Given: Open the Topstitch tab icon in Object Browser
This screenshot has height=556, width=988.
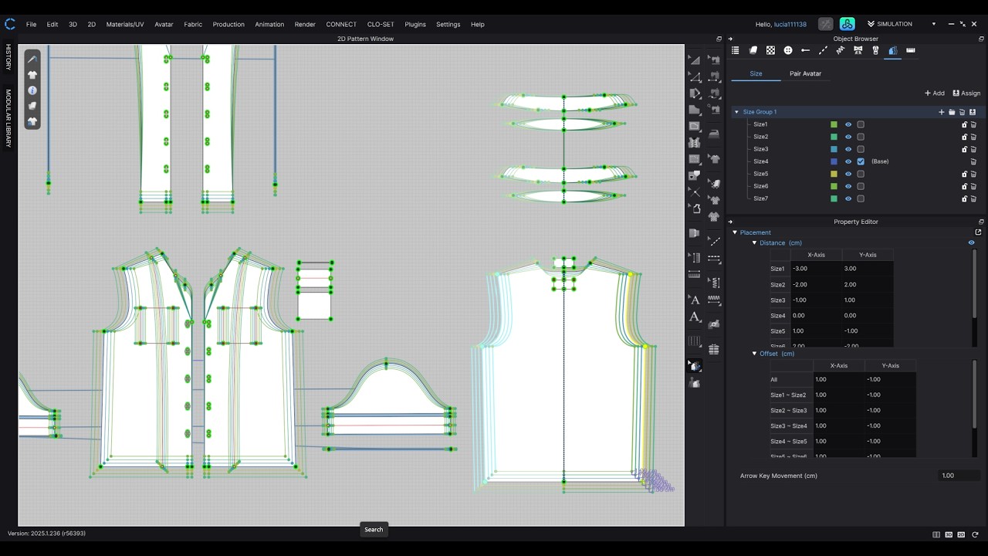Looking at the screenshot, I should [x=823, y=50].
